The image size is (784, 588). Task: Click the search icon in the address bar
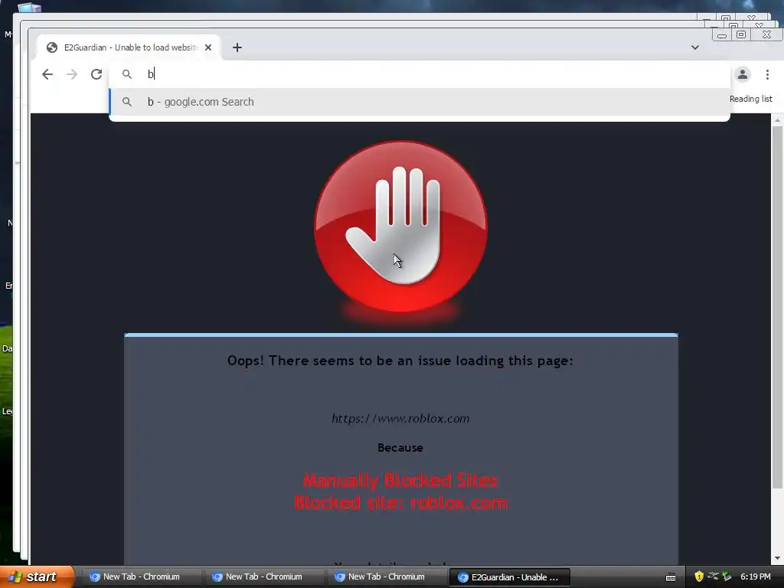click(127, 74)
